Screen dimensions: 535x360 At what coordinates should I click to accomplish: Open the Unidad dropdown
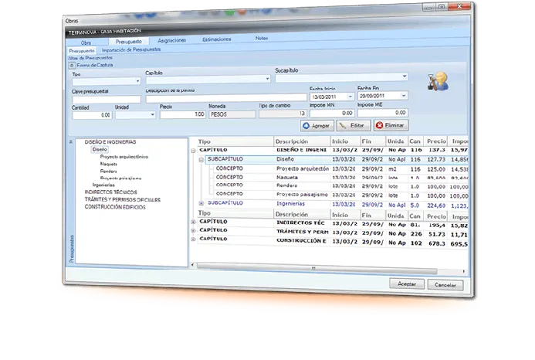[x=152, y=114]
